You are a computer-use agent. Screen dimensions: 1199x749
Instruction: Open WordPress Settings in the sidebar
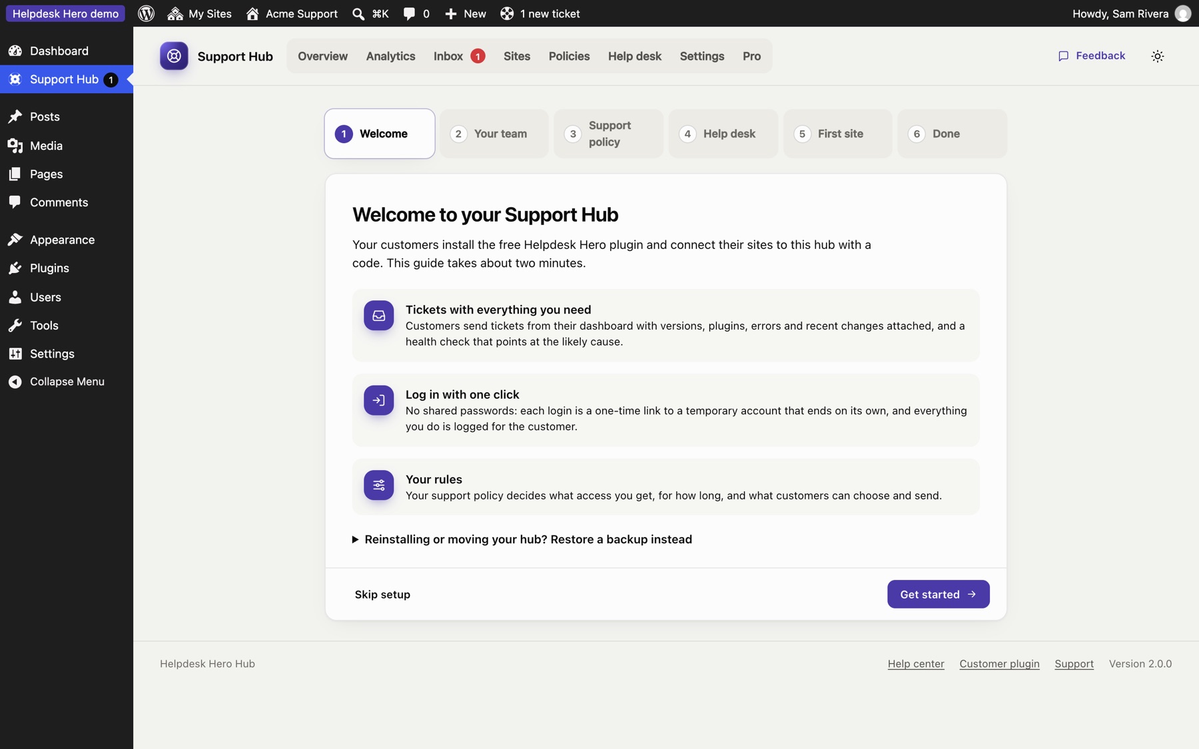tap(67, 354)
